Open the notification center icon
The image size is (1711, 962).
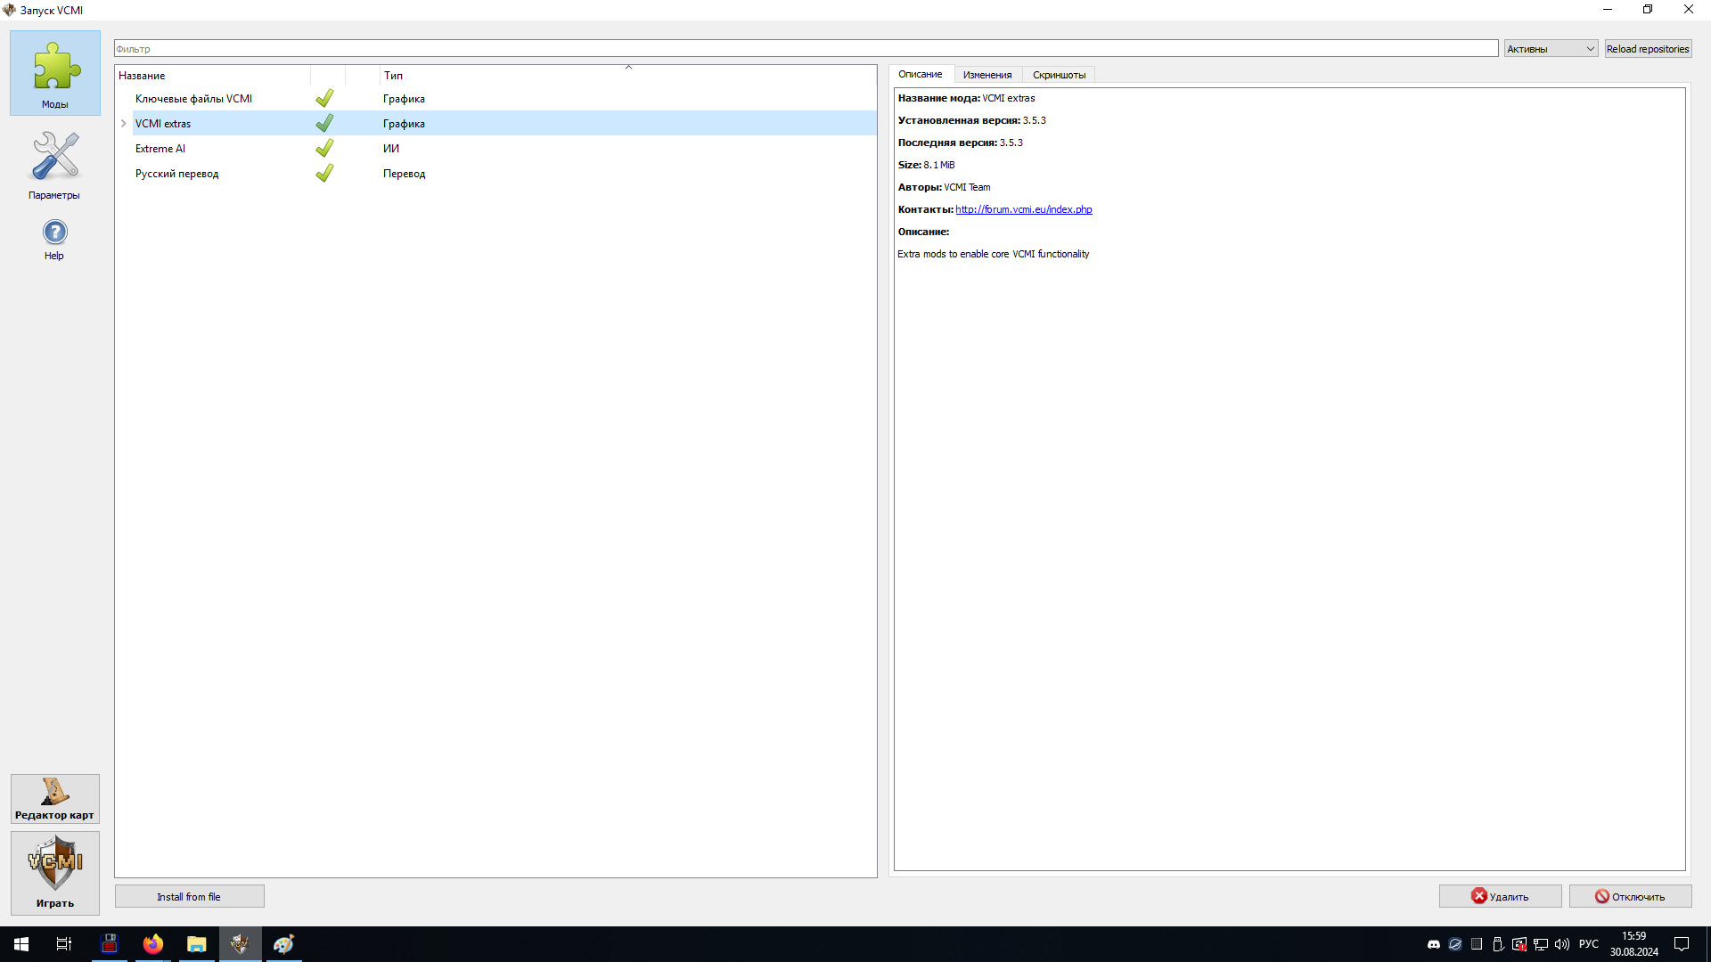[x=1682, y=944]
